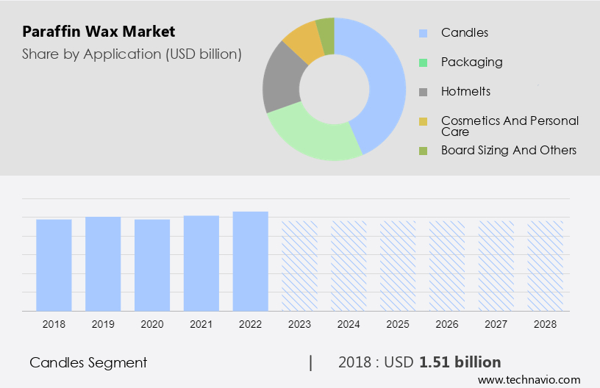Image resolution: width=600 pixels, height=388 pixels.
Task: Click the Paraffin Wax Market title
Action: tap(99, 32)
